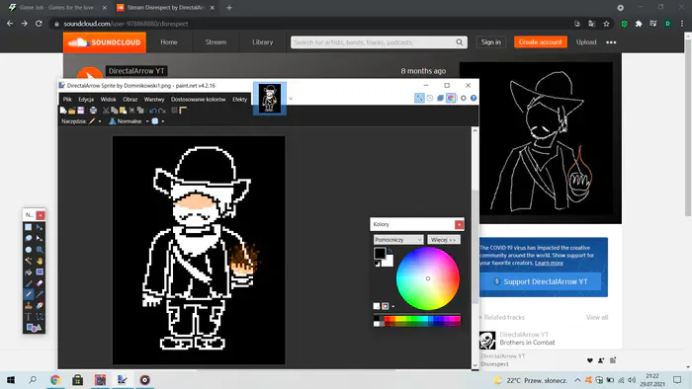The width and height of the screenshot is (692, 389).
Task: Select the Clone Stamp tool
Action: coord(29,305)
